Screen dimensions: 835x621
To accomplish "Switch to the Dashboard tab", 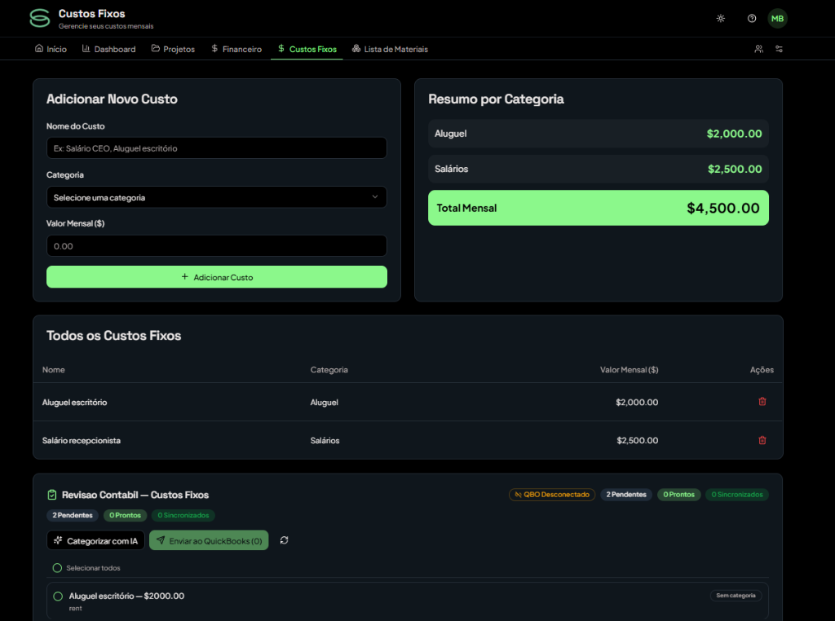I will pyautogui.click(x=108, y=49).
